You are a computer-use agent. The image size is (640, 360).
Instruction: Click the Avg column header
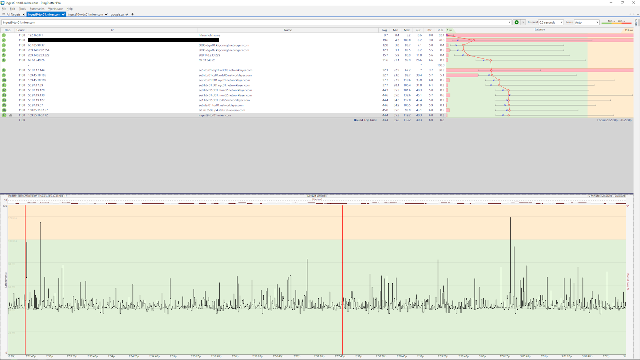click(384, 30)
